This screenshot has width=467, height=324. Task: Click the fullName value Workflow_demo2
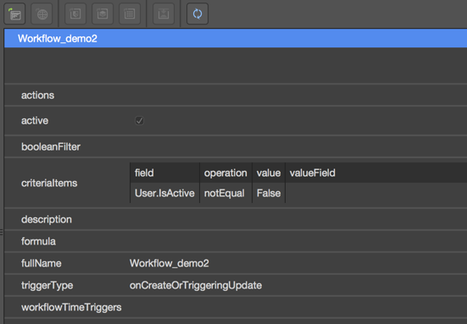pos(170,263)
